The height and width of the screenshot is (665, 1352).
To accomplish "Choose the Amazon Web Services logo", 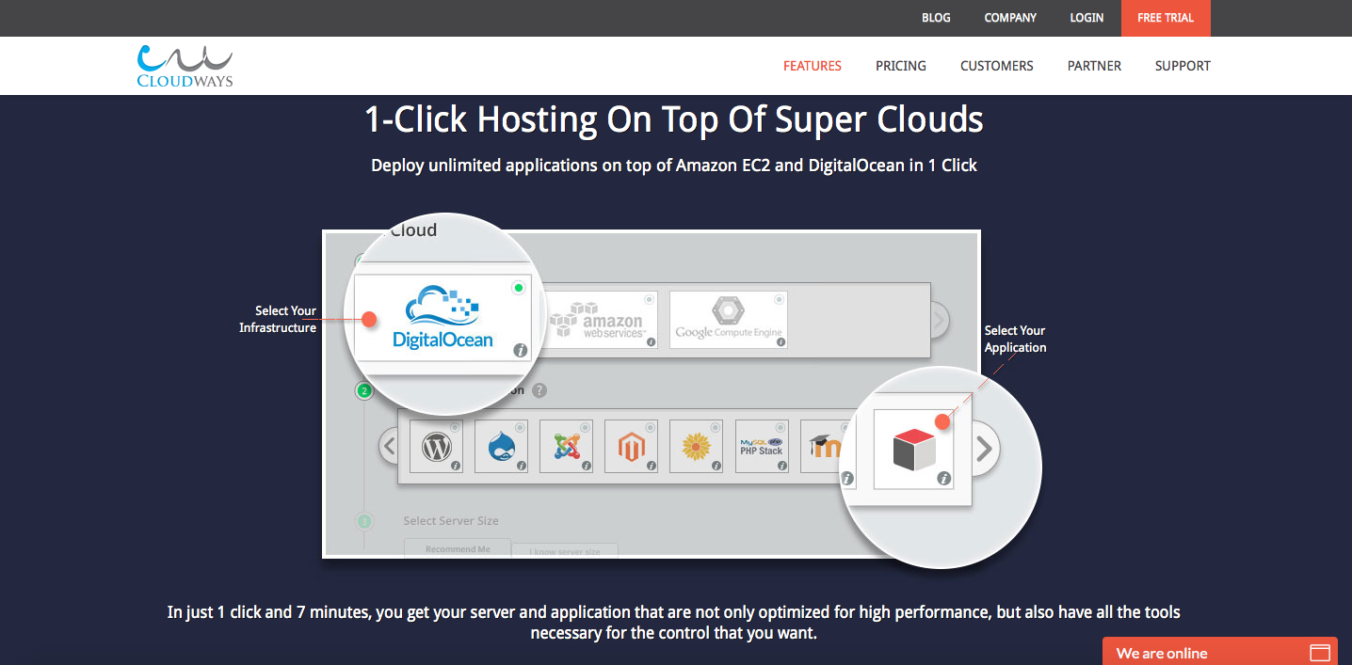I will (x=598, y=321).
